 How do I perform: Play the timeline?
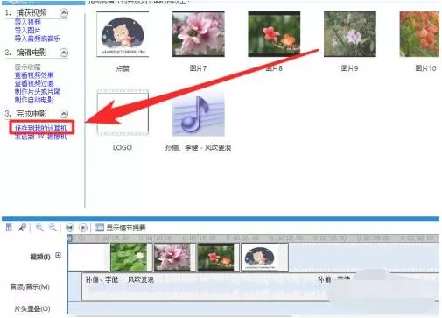(83, 228)
